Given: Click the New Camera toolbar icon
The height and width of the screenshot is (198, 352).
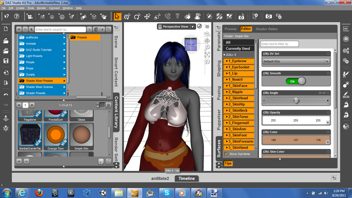Looking at the screenshot, I should tap(29, 16).
